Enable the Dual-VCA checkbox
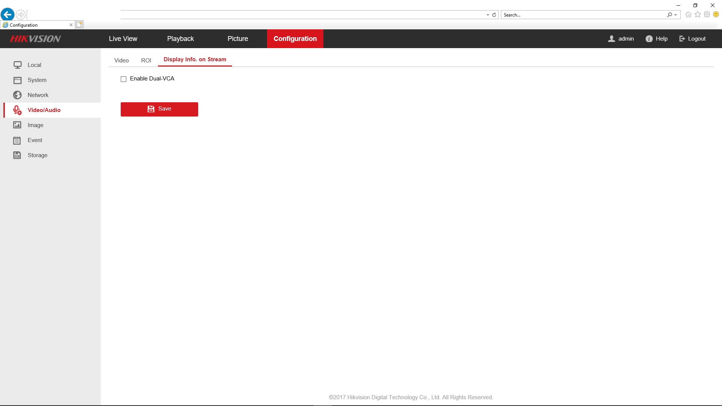Screen dimensions: 722x406 click(x=123, y=79)
